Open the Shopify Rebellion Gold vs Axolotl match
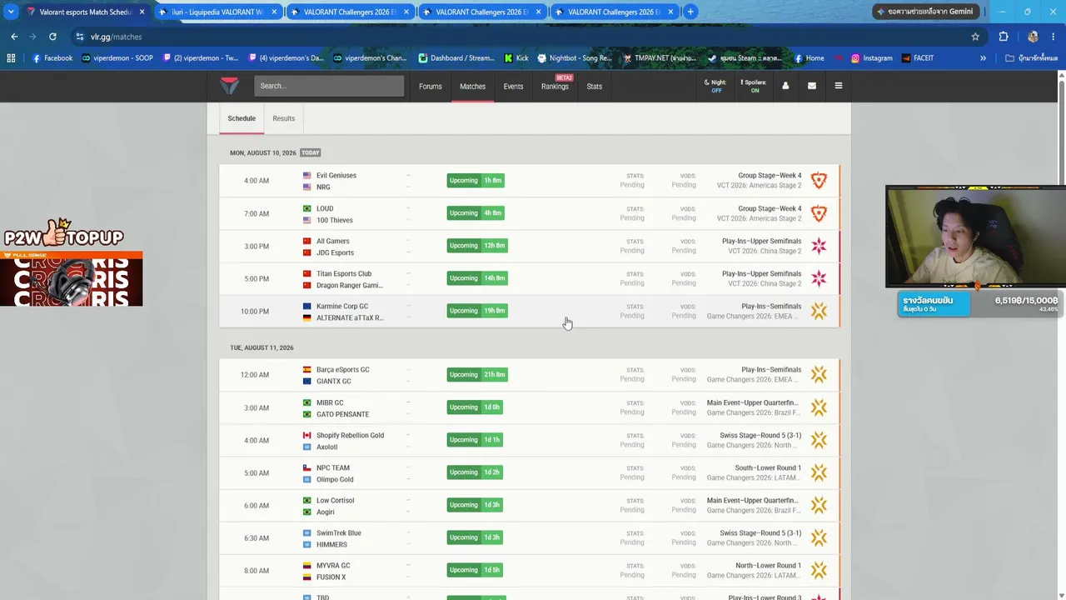Viewport: 1066px width, 600px height. pyautogui.click(x=530, y=440)
